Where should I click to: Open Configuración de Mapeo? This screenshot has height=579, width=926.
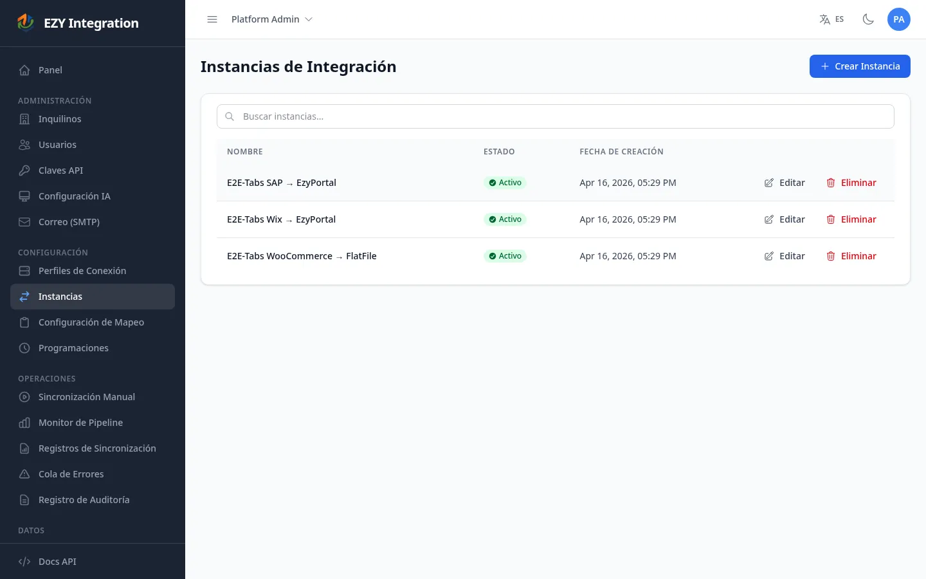click(93, 322)
